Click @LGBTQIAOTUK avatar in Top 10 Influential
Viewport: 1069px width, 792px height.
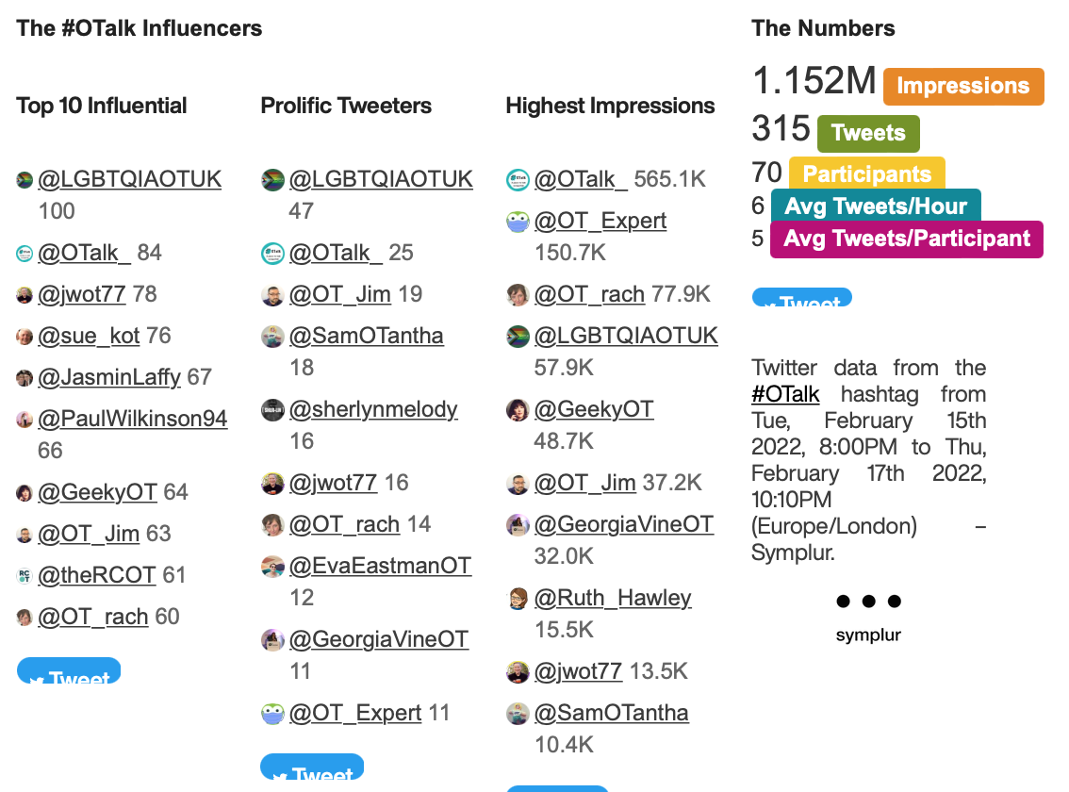(25, 180)
